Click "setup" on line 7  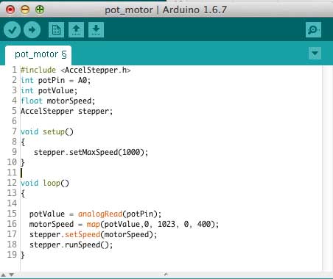pyautogui.click(x=54, y=131)
